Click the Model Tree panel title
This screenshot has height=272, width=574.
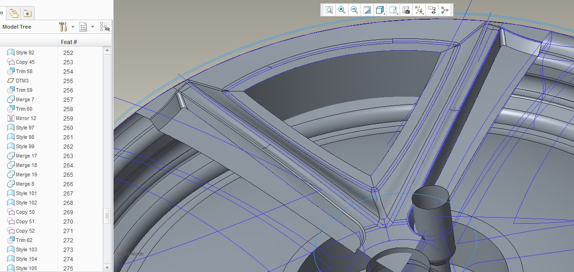17,27
